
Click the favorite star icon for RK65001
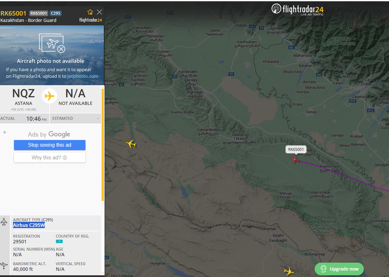point(90,12)
